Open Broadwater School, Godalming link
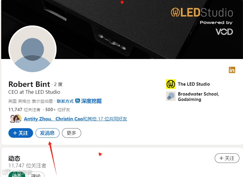The width and height of the screenshot is (243, 177). 198,97
